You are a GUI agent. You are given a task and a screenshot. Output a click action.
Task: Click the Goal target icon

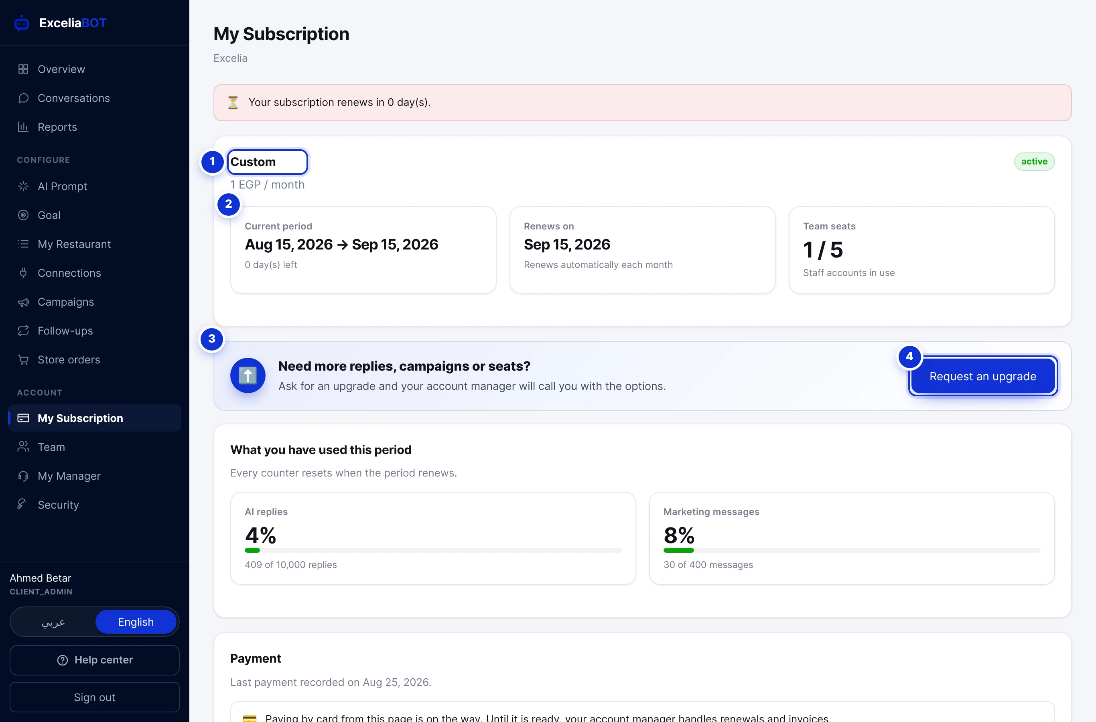coord(23,215)
